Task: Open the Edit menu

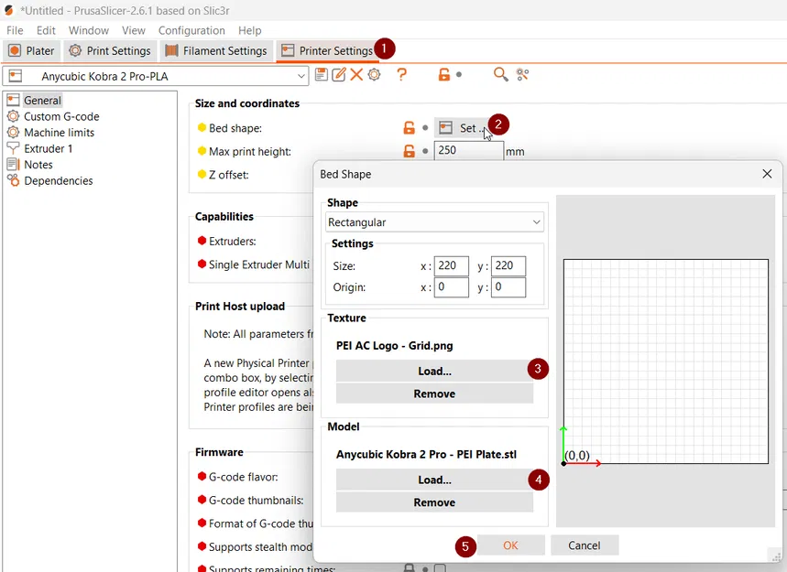Action: [x=46, y=30]
